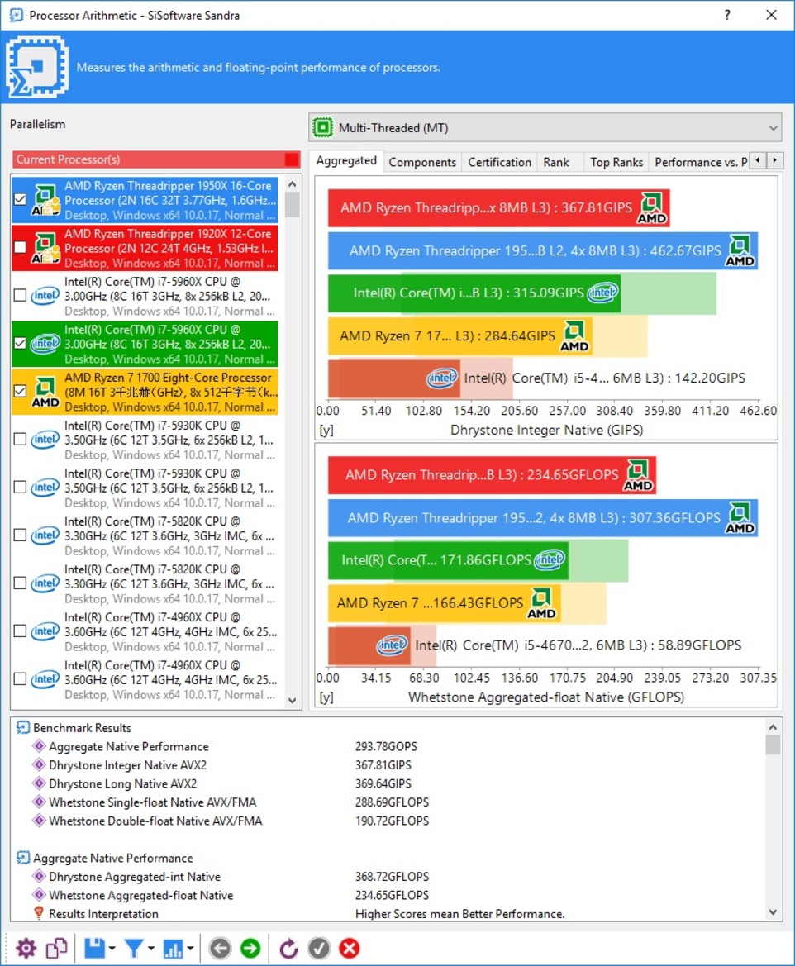
Task: Click the [y] axis marker under the Dhrystone chart
Action: point(326,430)
